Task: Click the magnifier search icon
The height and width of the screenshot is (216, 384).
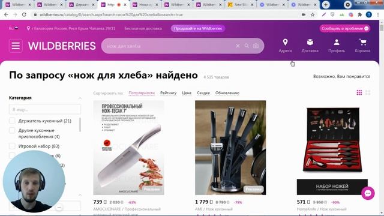Action: [x=247, y=46]
